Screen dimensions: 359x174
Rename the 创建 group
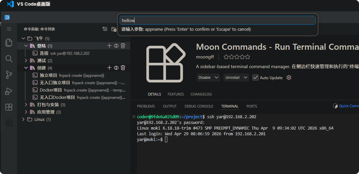tap(116, 68)
